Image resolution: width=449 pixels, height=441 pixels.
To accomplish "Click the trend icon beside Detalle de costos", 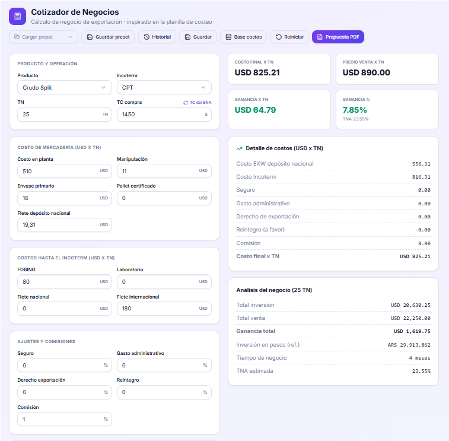I will (x=239, y=148).
